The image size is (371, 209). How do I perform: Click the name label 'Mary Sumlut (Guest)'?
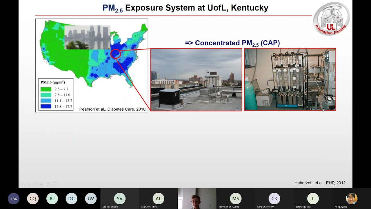[x=229, y=207]
